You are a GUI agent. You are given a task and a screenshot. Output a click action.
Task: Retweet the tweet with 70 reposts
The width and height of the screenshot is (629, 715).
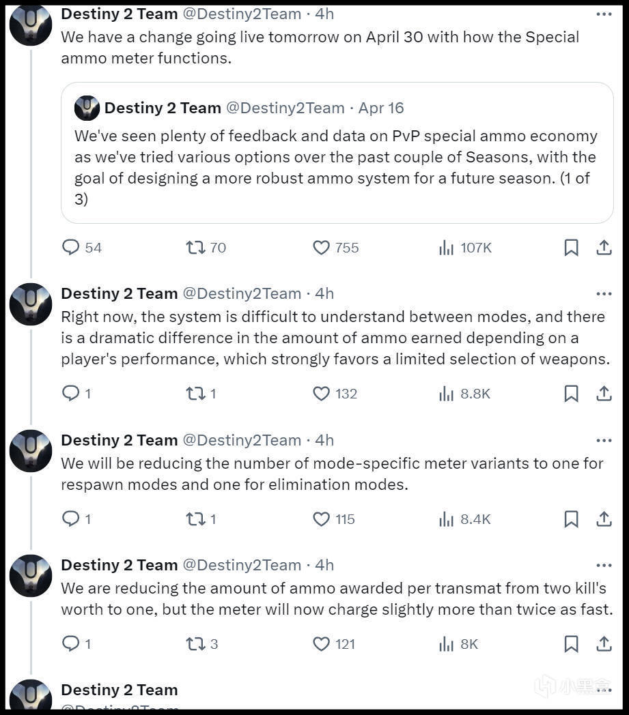196,247
